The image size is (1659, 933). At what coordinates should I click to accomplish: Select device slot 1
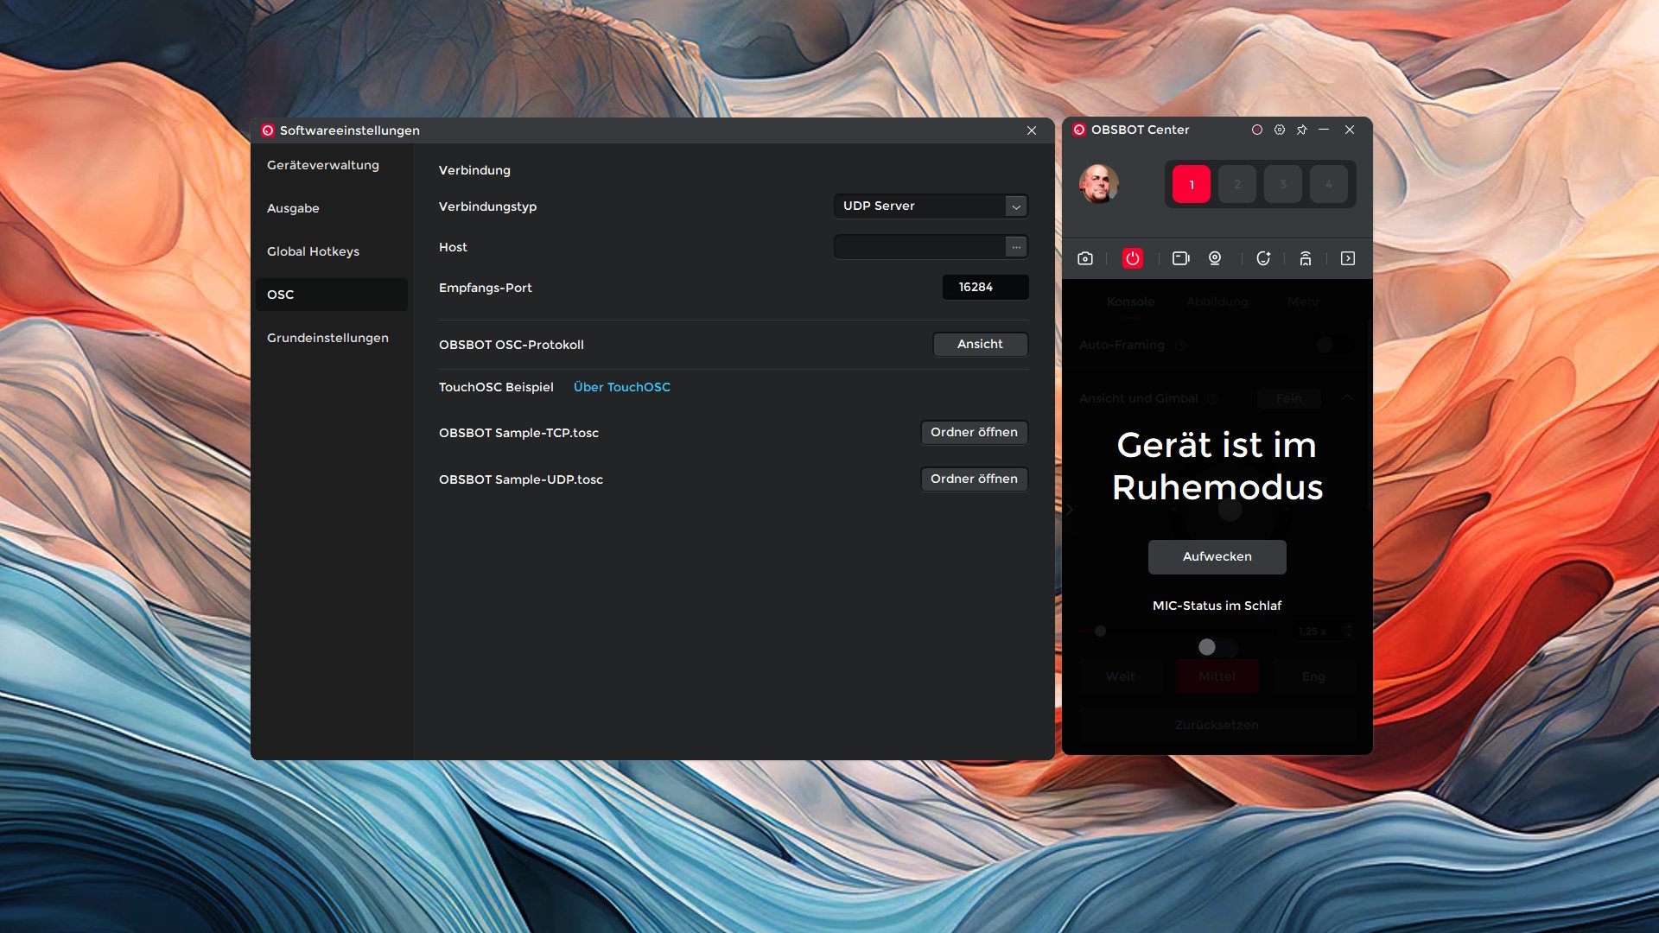point(1192,184)
